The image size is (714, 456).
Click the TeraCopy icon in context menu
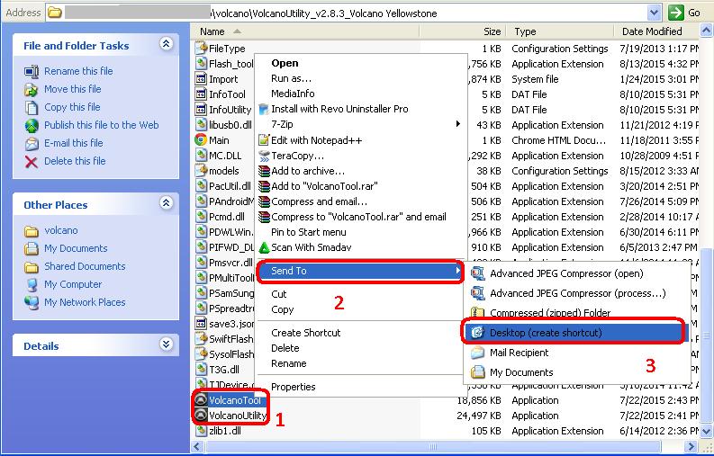[x=264, y=156]
